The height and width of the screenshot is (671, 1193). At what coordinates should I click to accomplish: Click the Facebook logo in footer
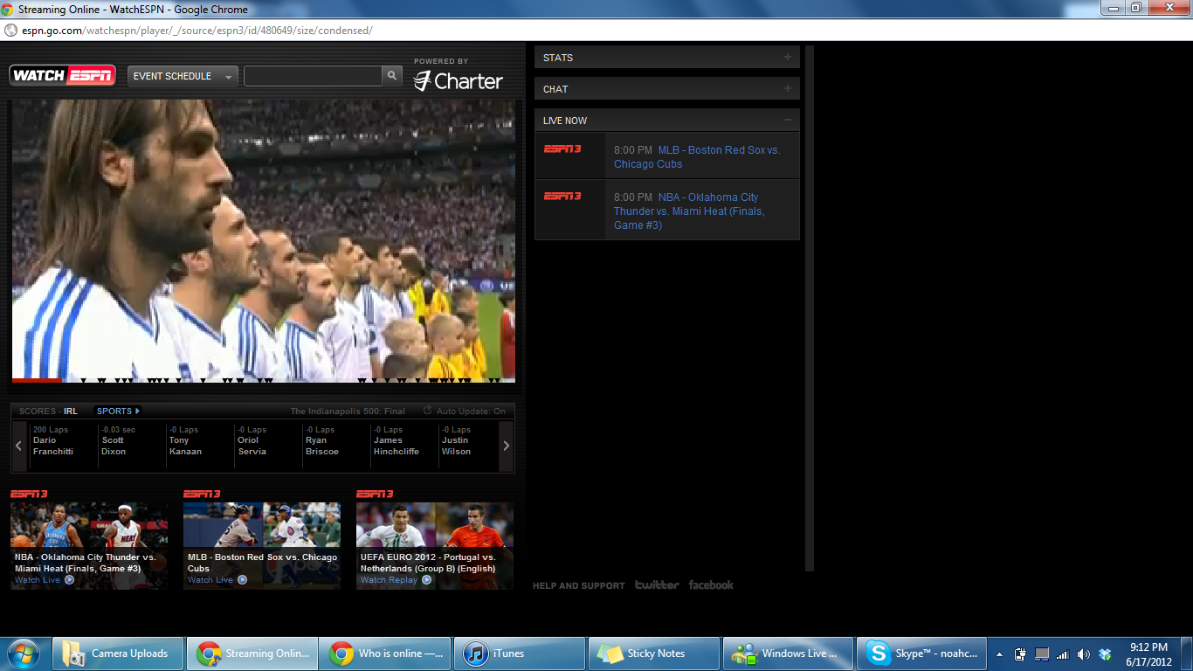click(x=711, y=585)
